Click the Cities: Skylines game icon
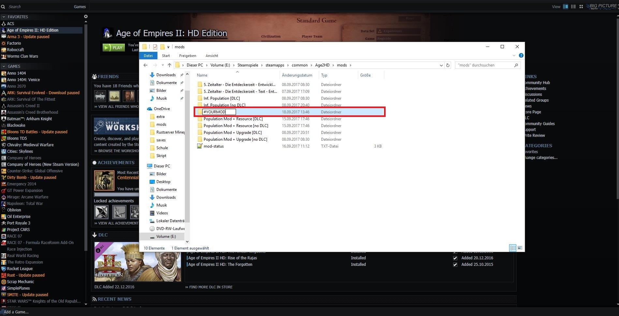 coord(4,151)
